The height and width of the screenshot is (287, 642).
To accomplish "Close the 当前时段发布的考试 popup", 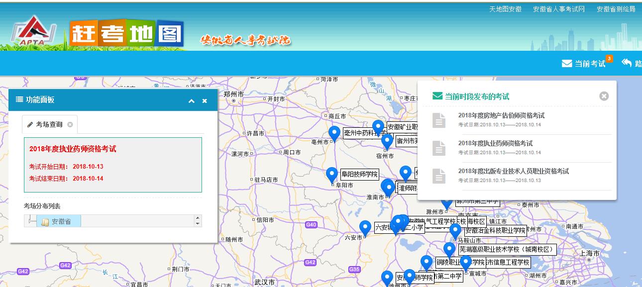I will 604,96.
